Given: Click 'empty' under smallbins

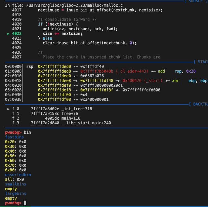Looking at the screenshot, I should (x=11, y=189).
